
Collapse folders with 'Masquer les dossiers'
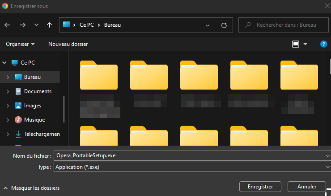tap(32, 188)
